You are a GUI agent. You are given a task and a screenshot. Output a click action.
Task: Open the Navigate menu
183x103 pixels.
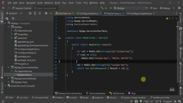click(31, 3)
